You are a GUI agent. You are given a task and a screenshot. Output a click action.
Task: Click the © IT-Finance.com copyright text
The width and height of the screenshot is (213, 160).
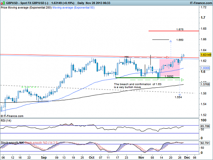pyautogui.click(x=12, y=116)
